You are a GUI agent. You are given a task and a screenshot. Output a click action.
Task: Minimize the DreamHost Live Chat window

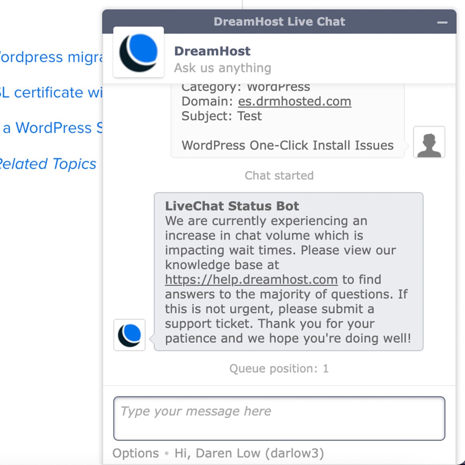[x=442, y=22]
